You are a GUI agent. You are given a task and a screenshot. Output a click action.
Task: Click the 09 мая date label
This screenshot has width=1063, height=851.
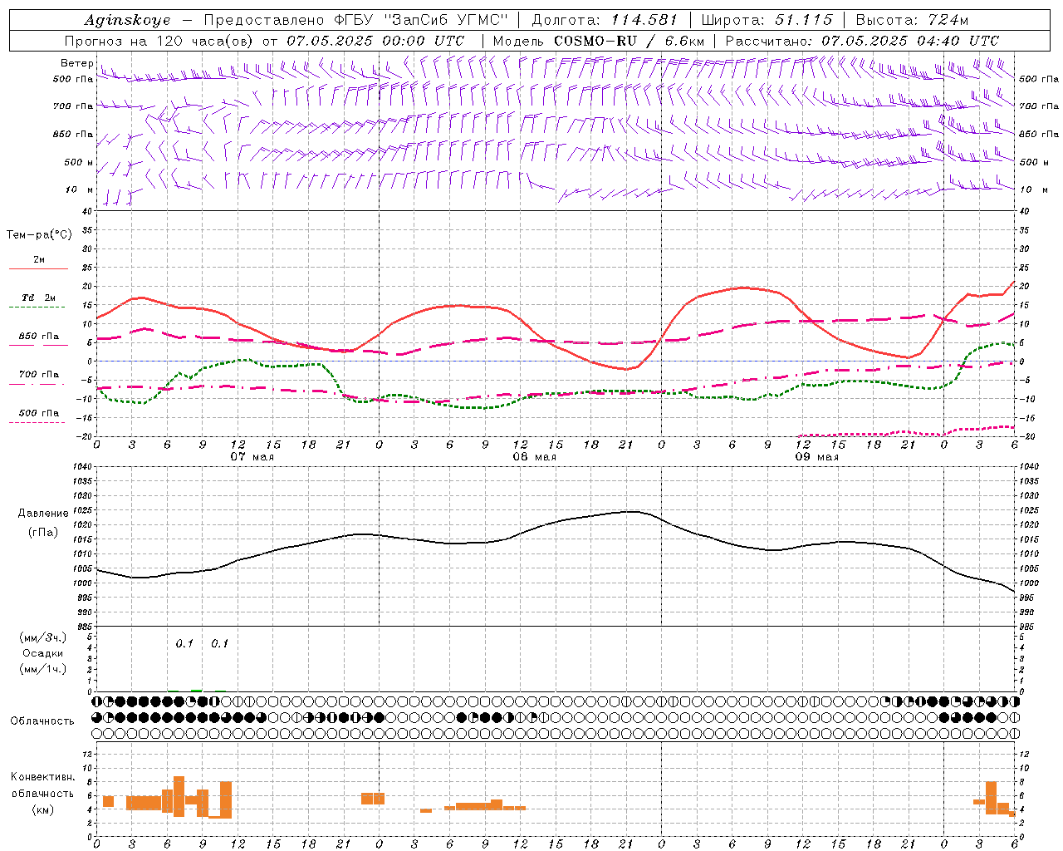[x=817, y=457]
